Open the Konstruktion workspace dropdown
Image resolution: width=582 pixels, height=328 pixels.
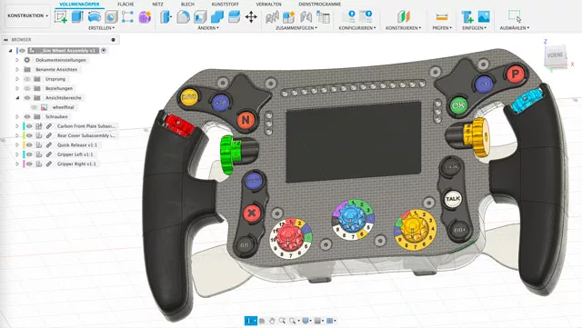point(28,15)
